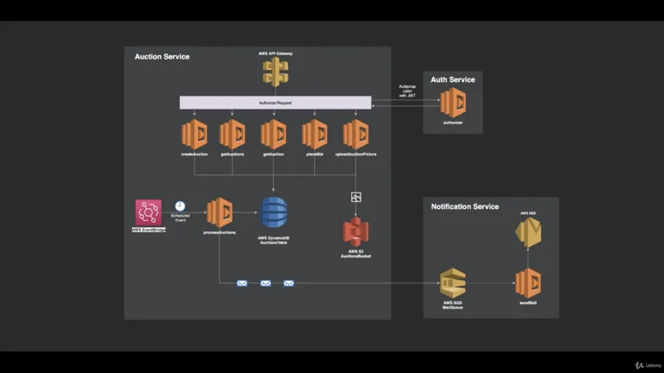Image resolution: width=664 pixels, height=373 pixels.
Task: Click the Authorize Request bar
Action: click(x=275, y=103)
